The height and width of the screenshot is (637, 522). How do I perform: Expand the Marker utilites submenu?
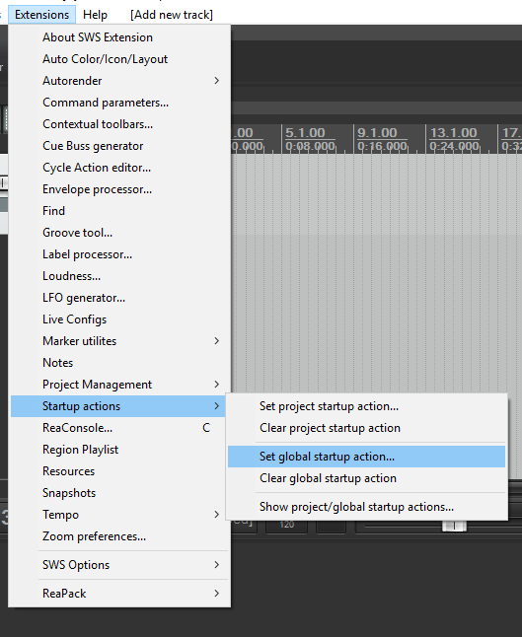(x=119, y=341)
